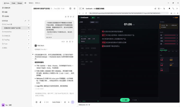
Task: Expand the 任务耗时 21m 43s details
Action: pyautogui.click(x=41, y=50)
